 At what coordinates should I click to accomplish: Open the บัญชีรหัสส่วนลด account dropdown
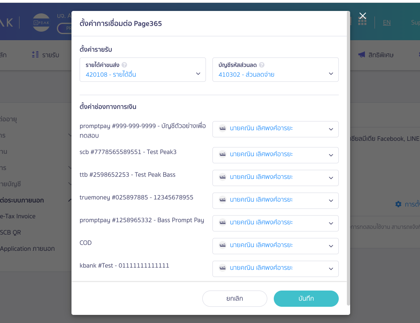click(275, 69)
